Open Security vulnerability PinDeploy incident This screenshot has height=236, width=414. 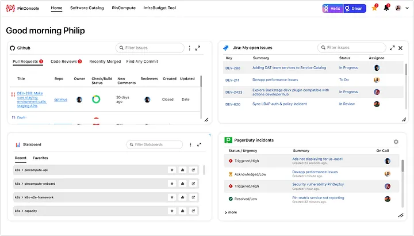point(318,184)
